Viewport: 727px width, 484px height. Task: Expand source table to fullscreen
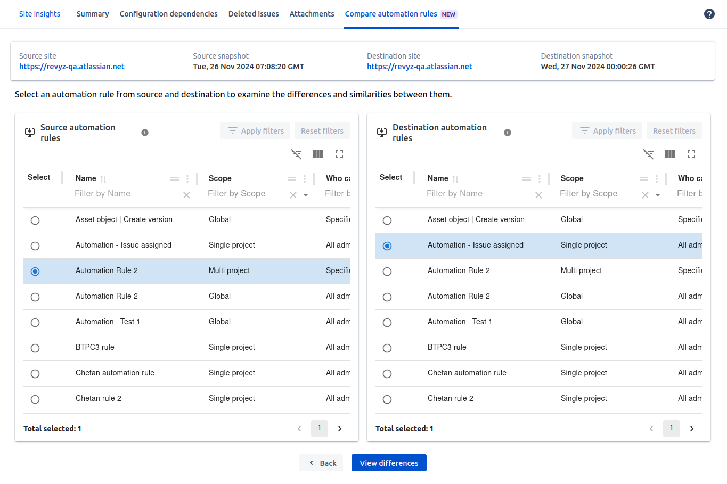coord(339,154)
